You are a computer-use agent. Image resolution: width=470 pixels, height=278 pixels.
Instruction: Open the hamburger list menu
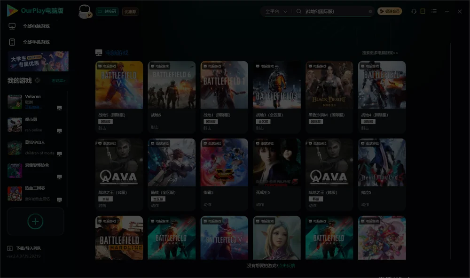[434, 11]
